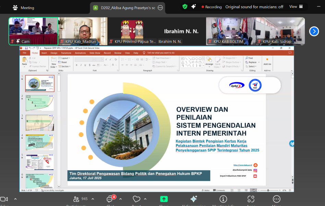Show next page of participant videos

[314, 31]
